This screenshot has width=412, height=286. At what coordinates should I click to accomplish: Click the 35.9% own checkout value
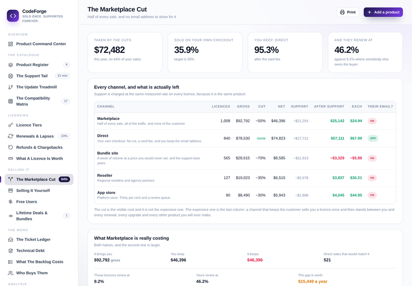coord(186,50)
